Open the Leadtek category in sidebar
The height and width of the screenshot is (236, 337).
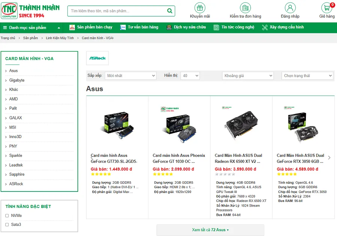point(16,165)
